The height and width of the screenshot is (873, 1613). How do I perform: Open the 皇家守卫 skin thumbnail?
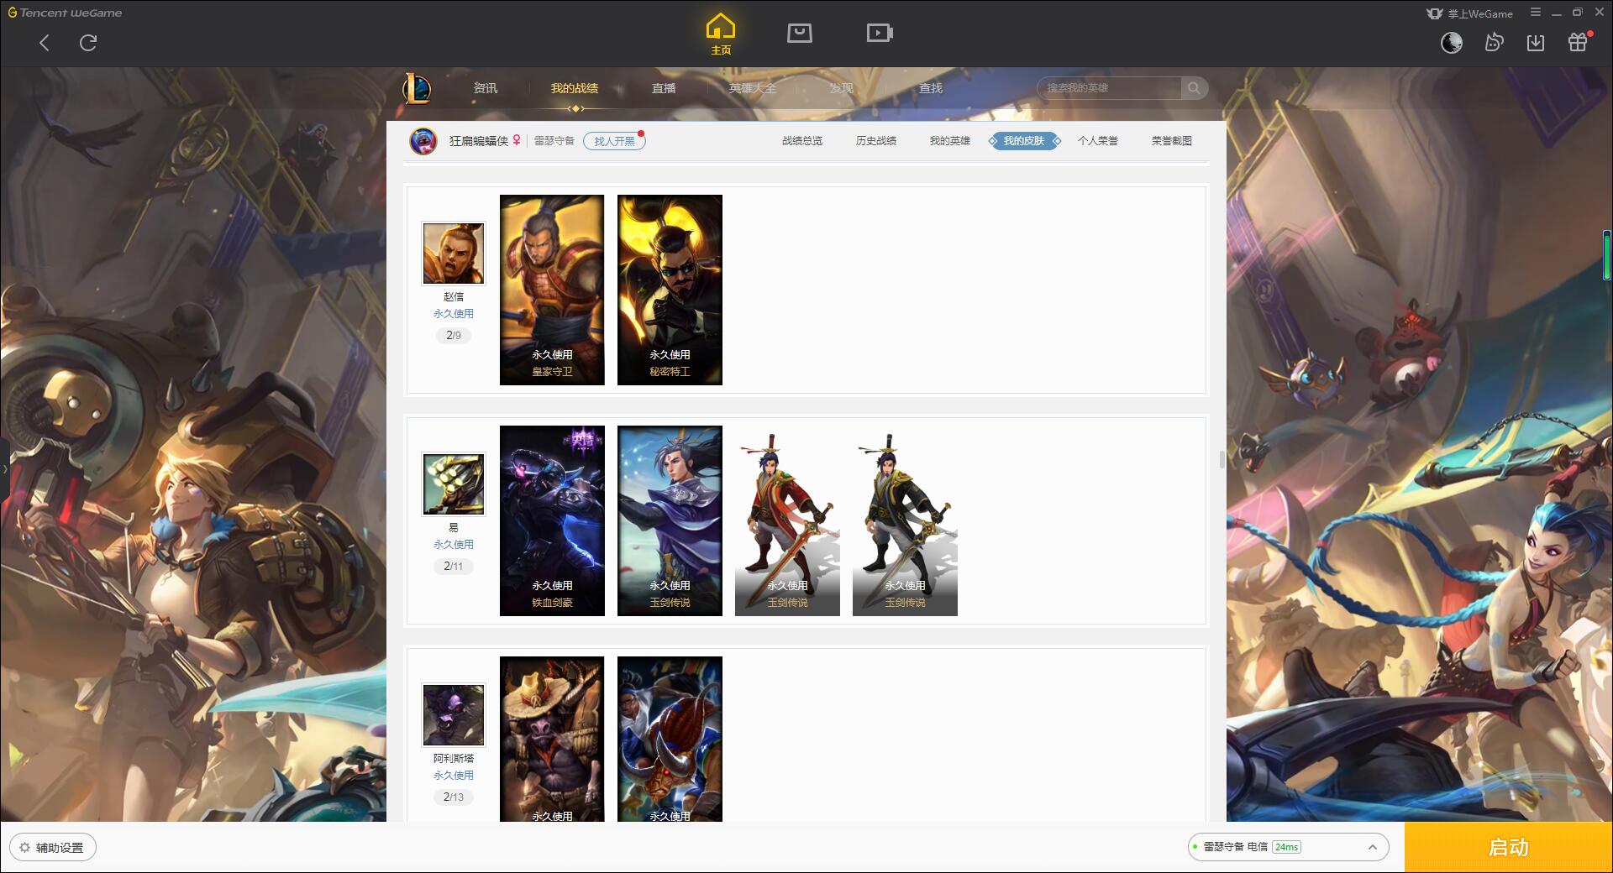(x=552, y=290)
